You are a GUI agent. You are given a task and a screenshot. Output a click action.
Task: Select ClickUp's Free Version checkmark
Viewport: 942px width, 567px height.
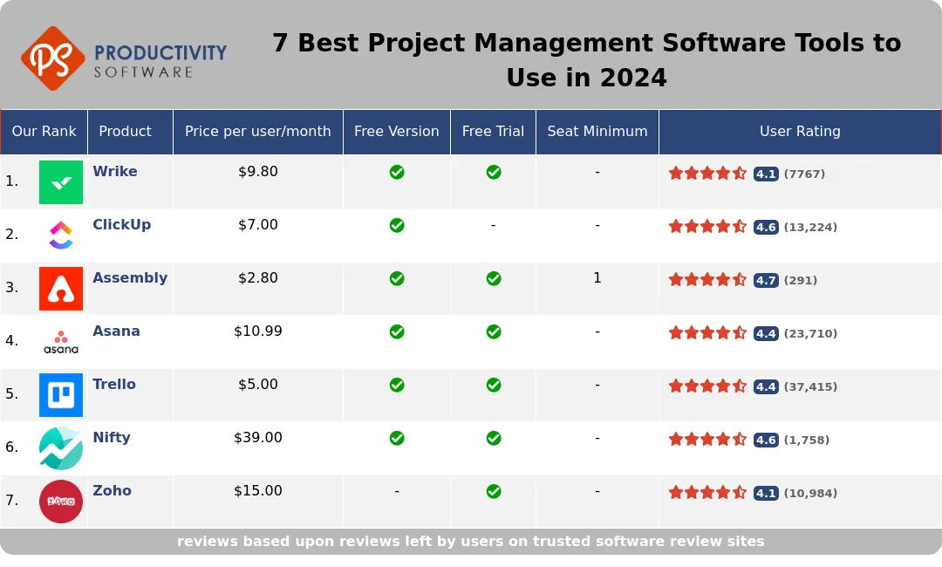click(397, 225)
